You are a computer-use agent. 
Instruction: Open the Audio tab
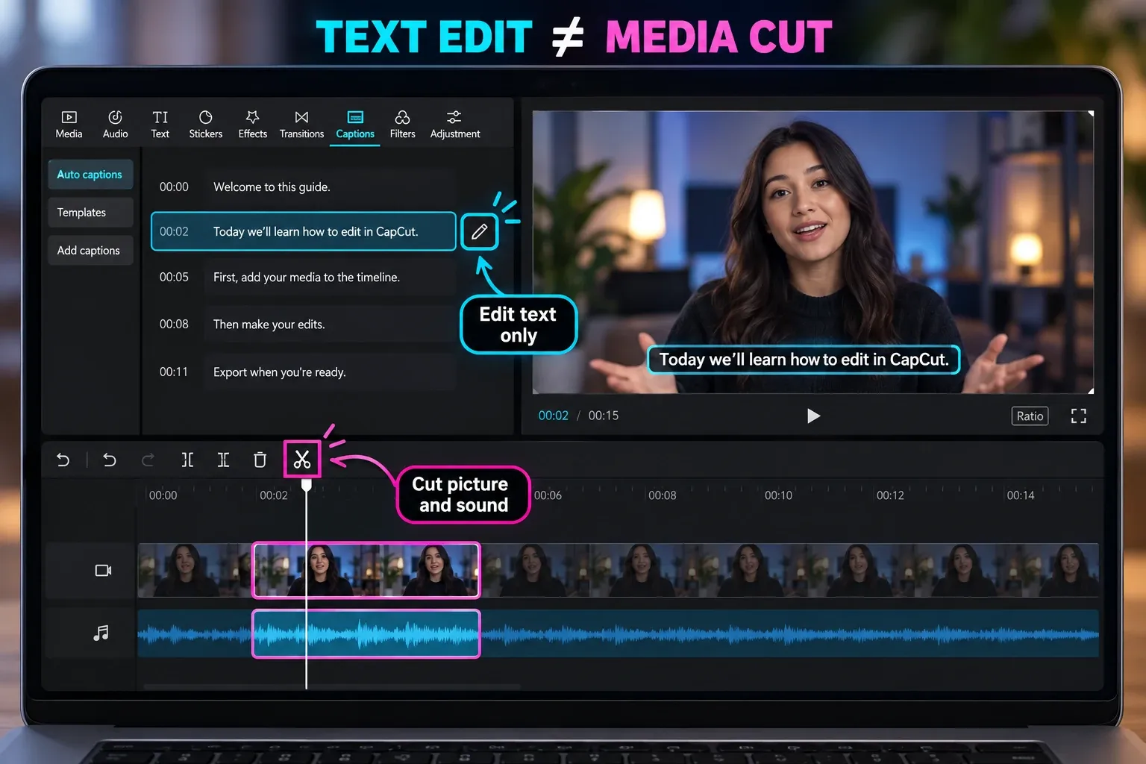[x=115, y=125]
